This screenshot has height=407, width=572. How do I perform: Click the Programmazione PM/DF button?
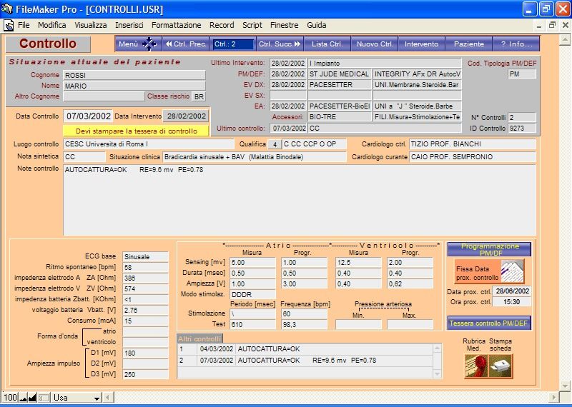click(x=489, y=249)
